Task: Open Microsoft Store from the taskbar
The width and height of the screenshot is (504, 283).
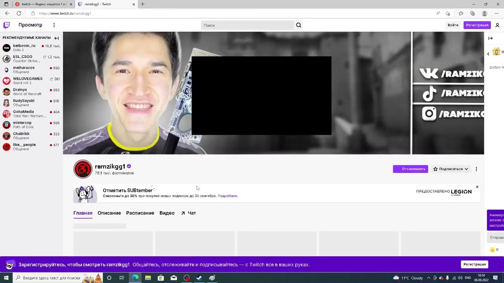Action: tap(161, 278)
